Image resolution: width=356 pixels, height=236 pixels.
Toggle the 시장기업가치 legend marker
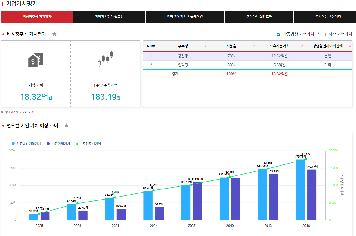[x=48, y=144]
